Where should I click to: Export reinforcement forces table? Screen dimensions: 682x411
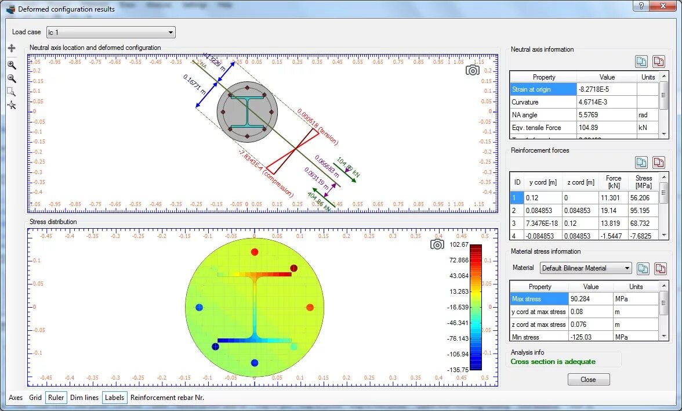point(659,163)
